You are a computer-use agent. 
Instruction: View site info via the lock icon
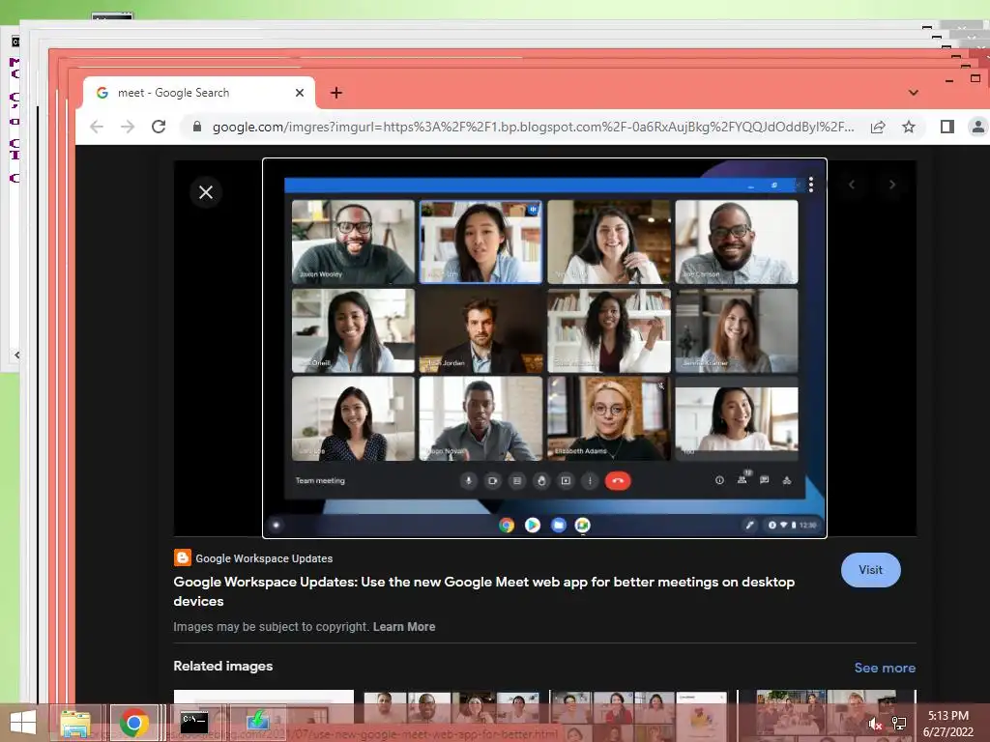click(x=197, y=127)
